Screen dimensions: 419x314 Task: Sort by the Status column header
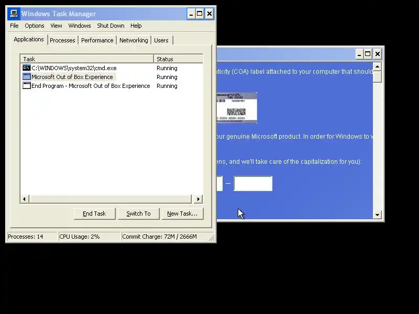click(x=178, y=59)
